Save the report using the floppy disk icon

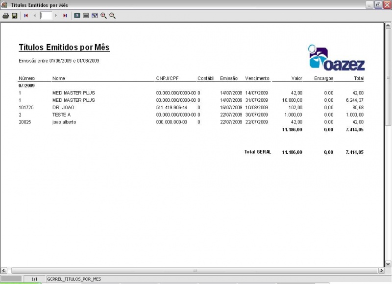click(x=15, y=16)
